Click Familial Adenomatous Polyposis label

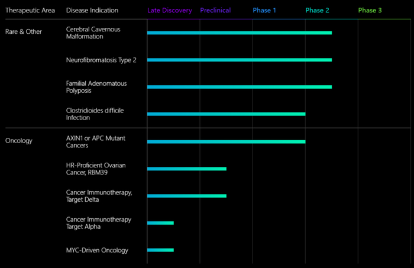[96, 87]
